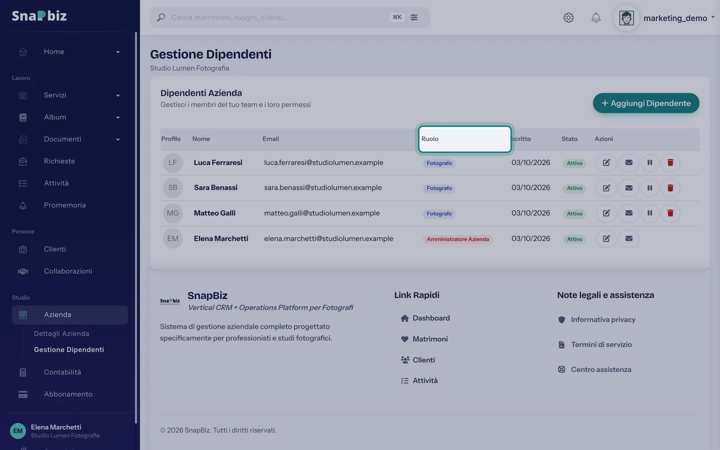
Task: Select Dettagli Azienda submenu item
Action: pyautogui.click(x=62, y=333)
